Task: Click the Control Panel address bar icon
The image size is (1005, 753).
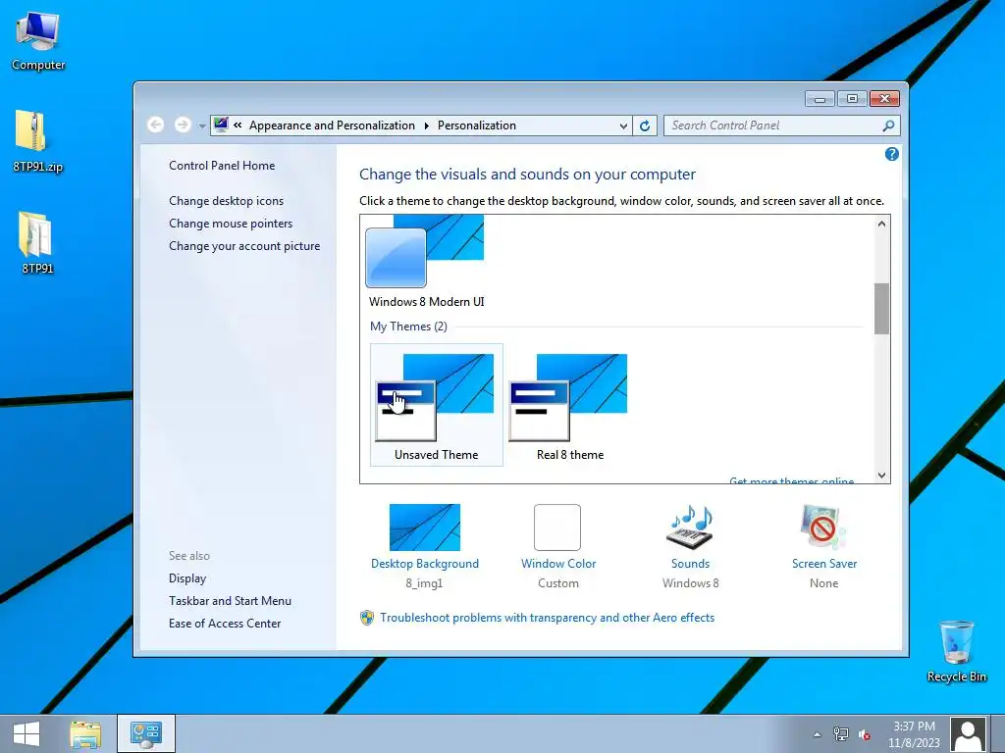Action: click(x=221, y=125)
